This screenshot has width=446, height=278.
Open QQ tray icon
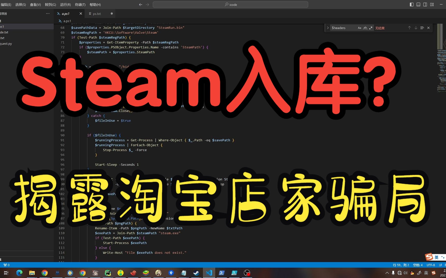pyautogui.click(x=412, y=273)
